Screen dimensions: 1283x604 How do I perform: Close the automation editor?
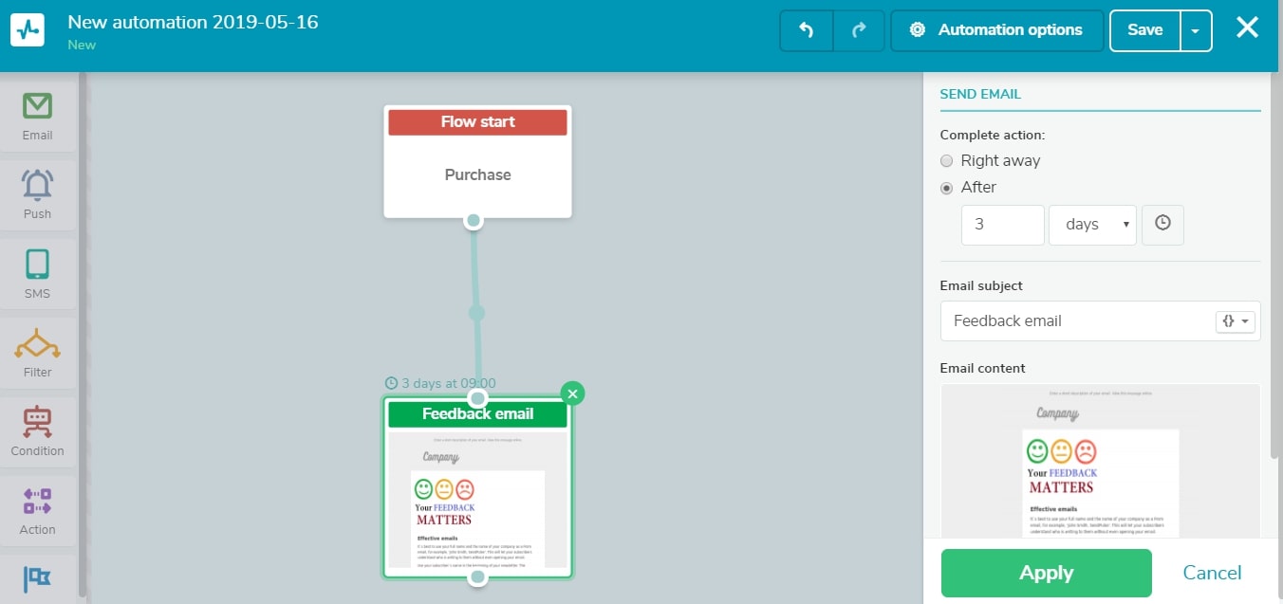[1247, 28]
